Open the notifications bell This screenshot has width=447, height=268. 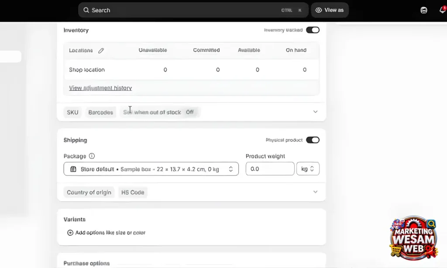(x=443, y=10)
